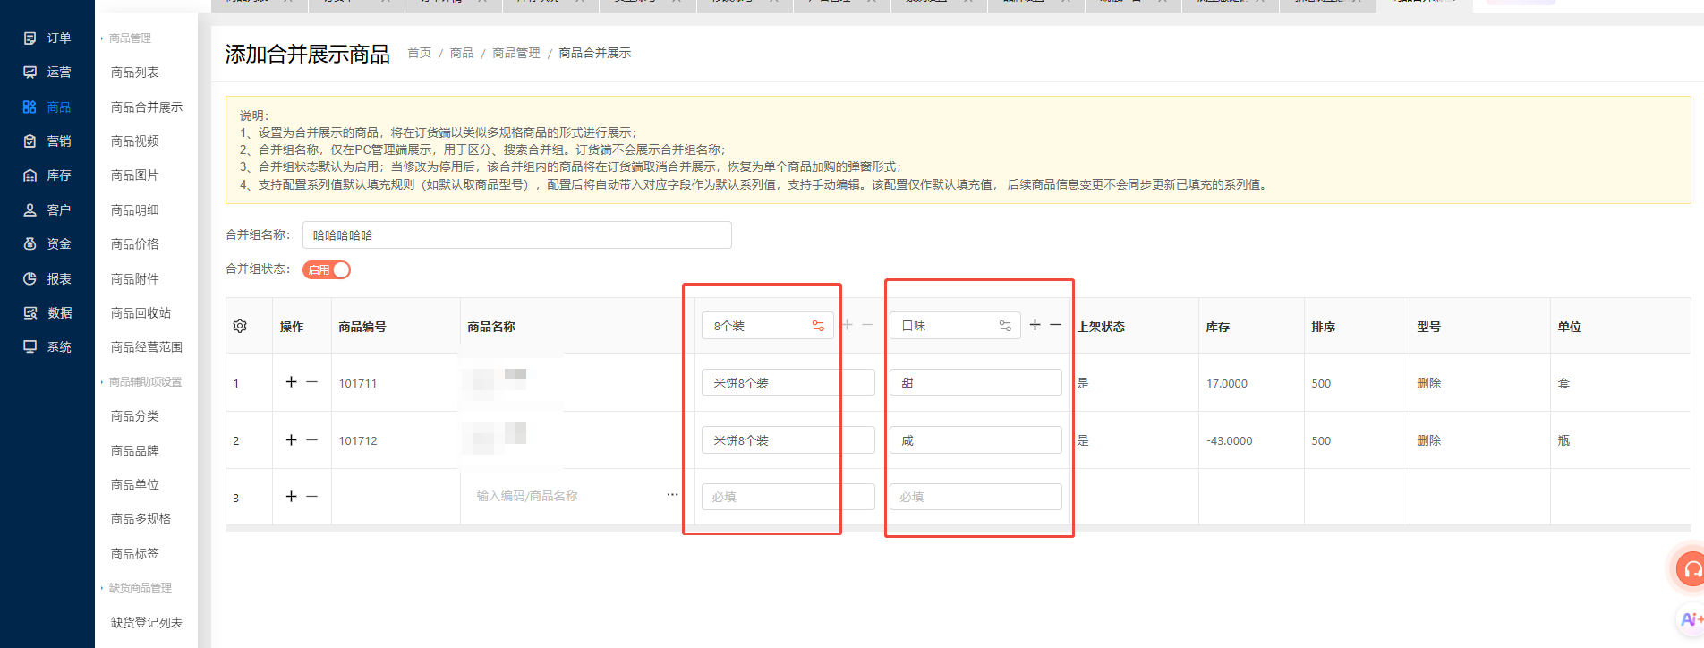Collapse the 商品辅助项设置 submenu group
Viewport: 1704px width, 648px height.
142,382
